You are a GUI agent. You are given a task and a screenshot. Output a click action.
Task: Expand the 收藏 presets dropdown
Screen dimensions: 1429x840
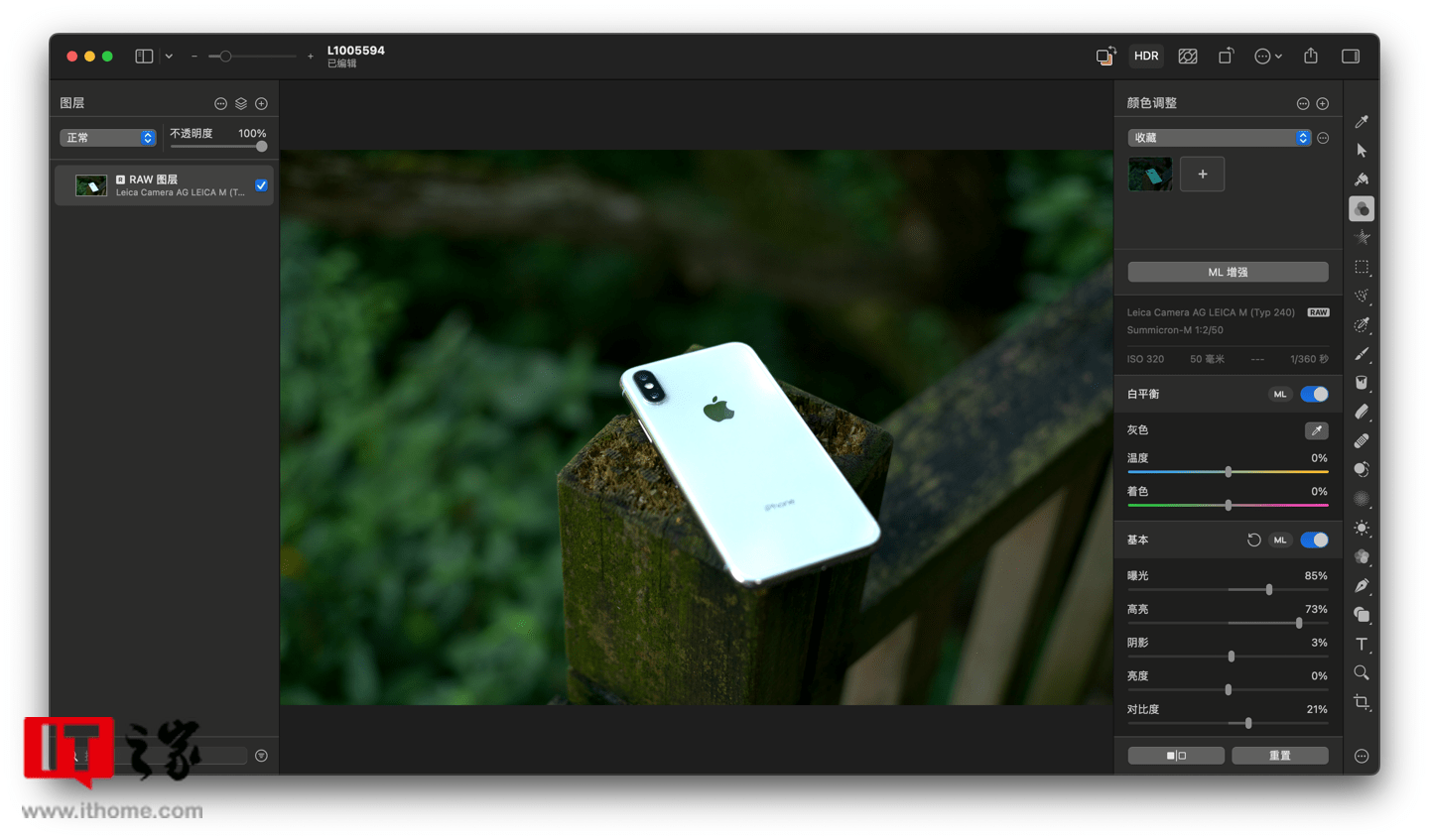[1219, 138]
